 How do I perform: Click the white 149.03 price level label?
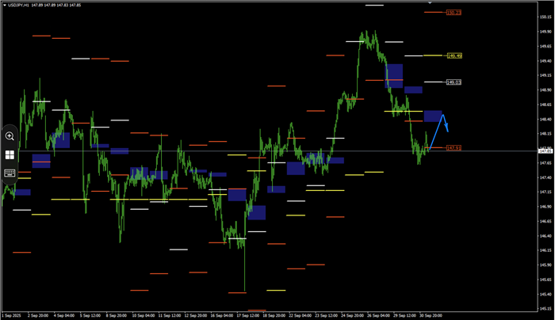(454, 82)
